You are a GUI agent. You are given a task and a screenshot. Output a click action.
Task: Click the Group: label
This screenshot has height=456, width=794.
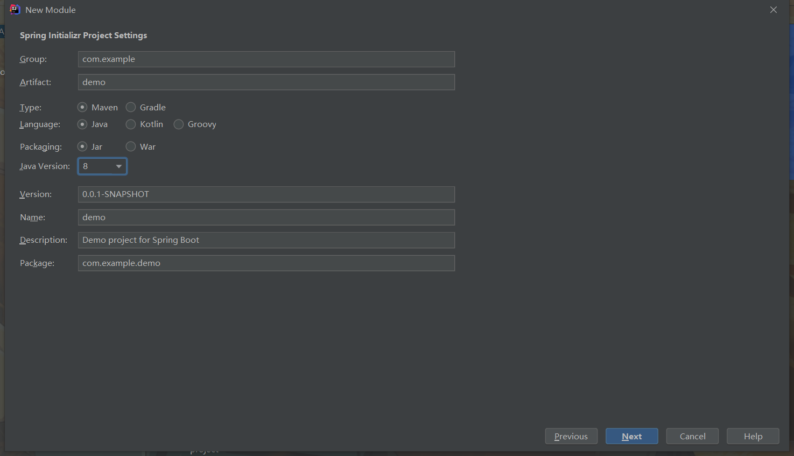[x=33, y=59]
